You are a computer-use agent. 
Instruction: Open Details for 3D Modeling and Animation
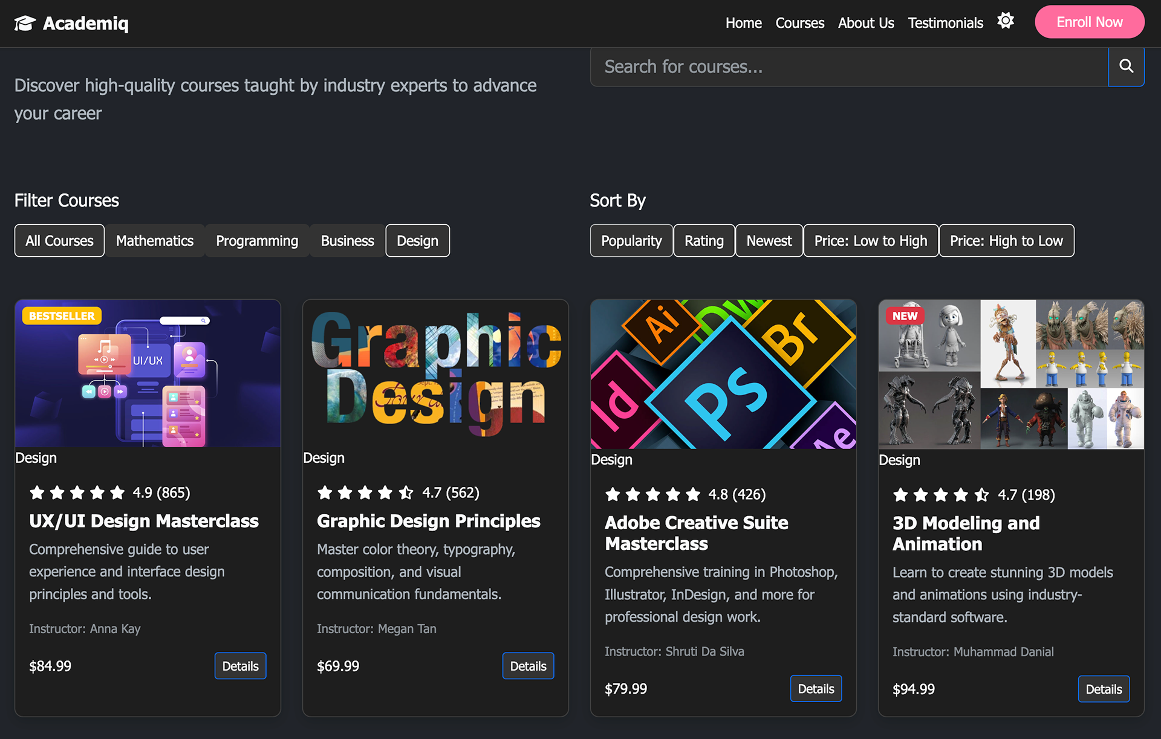click(x=1103, y=689)
